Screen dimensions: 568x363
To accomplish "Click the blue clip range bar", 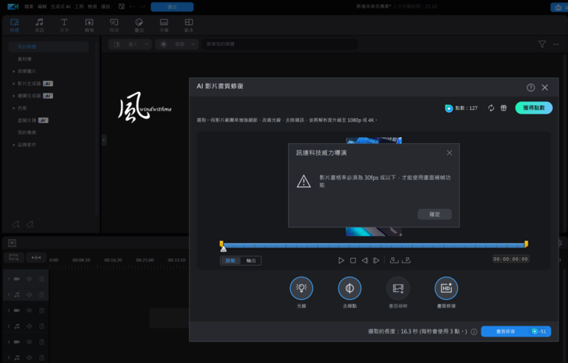I will (375, 245).
